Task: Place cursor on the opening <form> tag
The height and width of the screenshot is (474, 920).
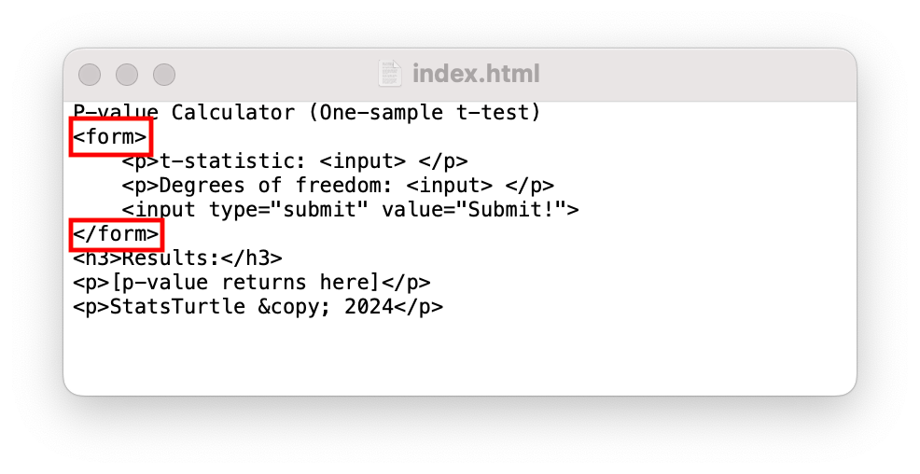Action: click(110, 136)
